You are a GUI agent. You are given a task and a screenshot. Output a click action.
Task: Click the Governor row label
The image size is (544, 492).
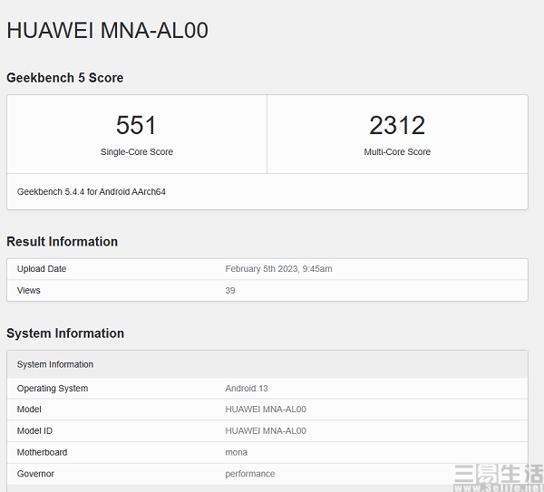[35, 474]
